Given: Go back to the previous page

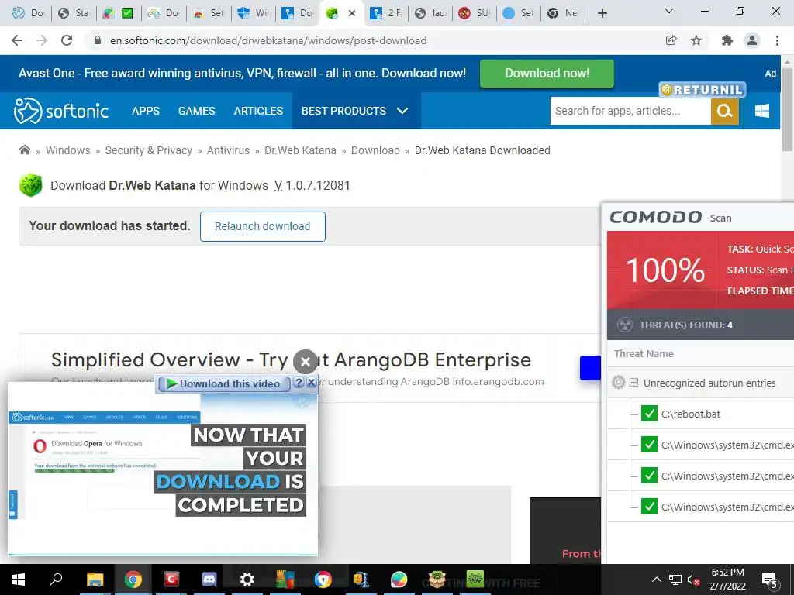Looking at the screenshot, I should click(x=17, y=40).
